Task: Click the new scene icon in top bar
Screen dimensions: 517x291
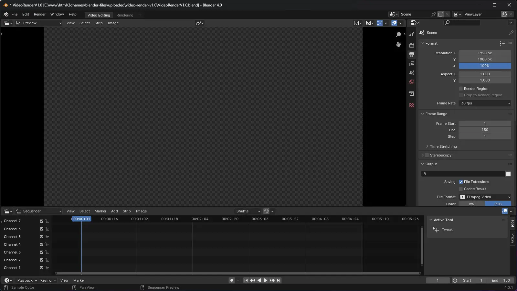Action: point(441,14)
